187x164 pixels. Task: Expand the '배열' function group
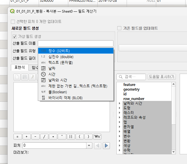tap(120, 131)
